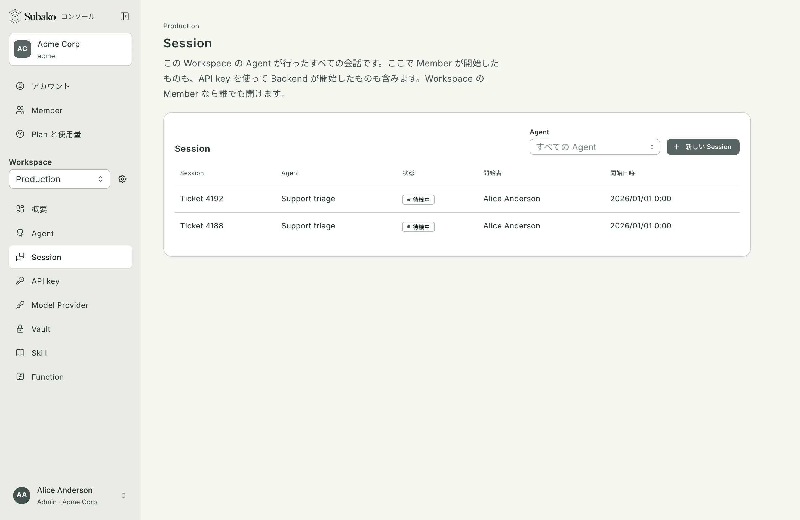Open the すべての Agent filter dropdown
This screenshot has height=520, width=800.
tap(594, 147)
